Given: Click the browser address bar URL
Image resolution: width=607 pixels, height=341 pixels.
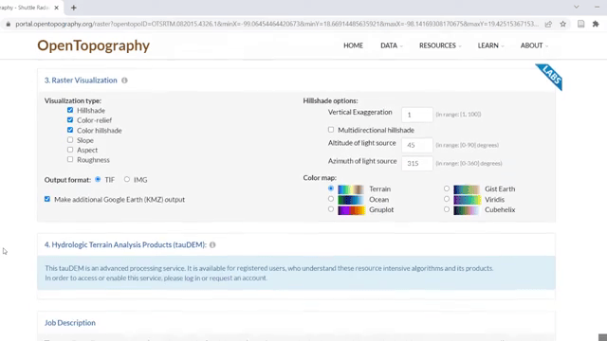Looking at the screenshot, I should 277,24.
